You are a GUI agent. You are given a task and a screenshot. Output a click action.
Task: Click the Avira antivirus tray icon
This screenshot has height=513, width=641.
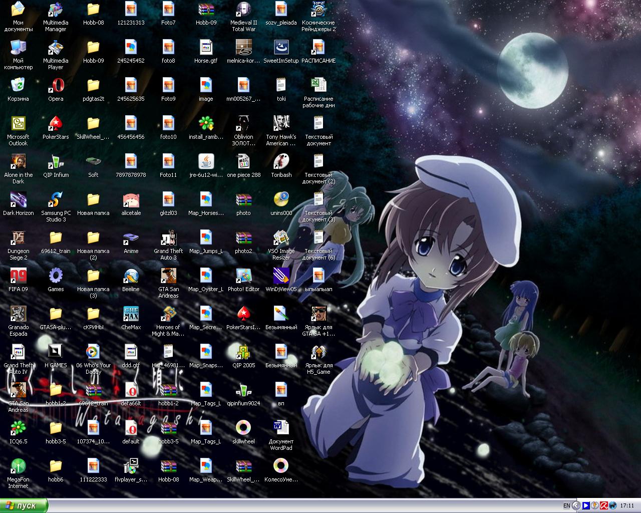tap(604, 505)
